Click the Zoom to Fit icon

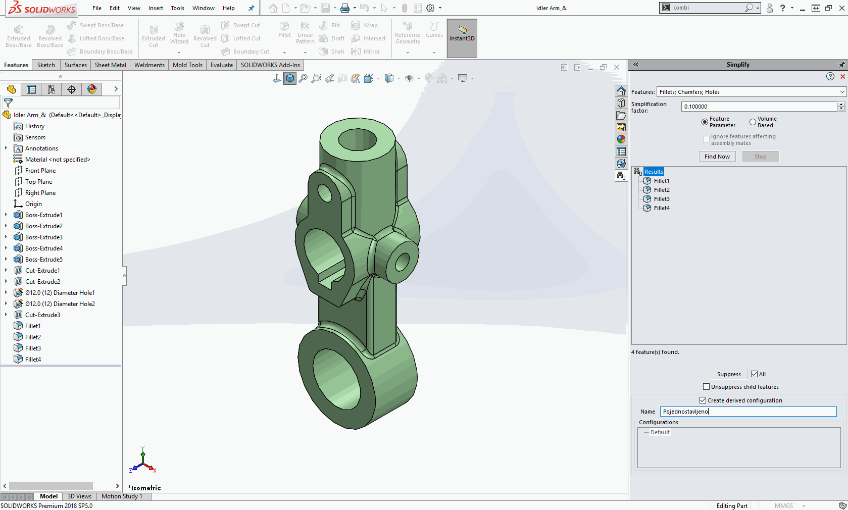303,78
